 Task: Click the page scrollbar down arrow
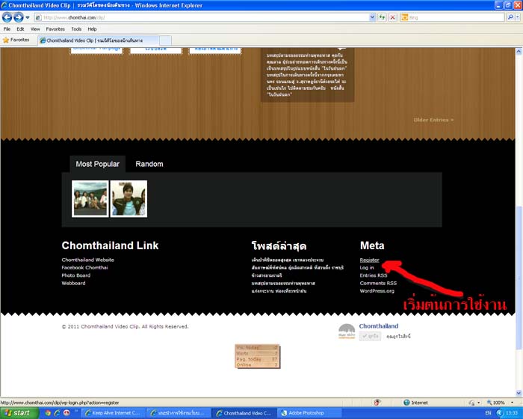(x=519, y=393)
